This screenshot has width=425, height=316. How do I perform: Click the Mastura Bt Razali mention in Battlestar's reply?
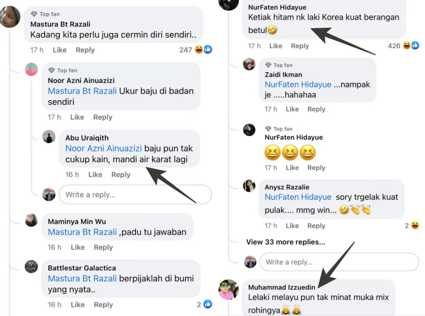click(82, 279)
